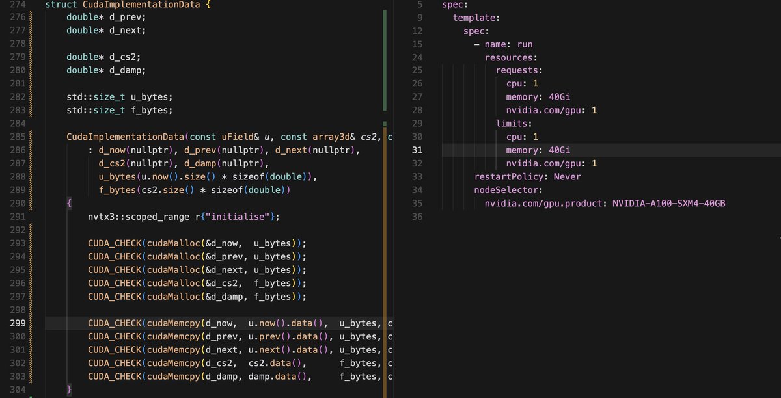Place cursor on 'double* d_next;' declaration
Image resolution: width=781 pixels, height=398 pixels.
click(106, 30)
